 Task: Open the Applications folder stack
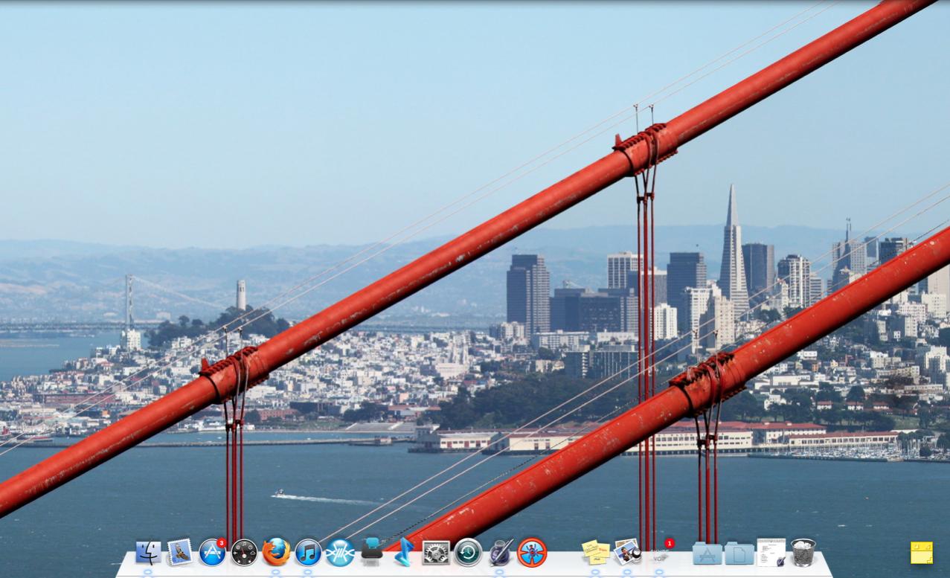pyautogui.click(x=707, y=553)
